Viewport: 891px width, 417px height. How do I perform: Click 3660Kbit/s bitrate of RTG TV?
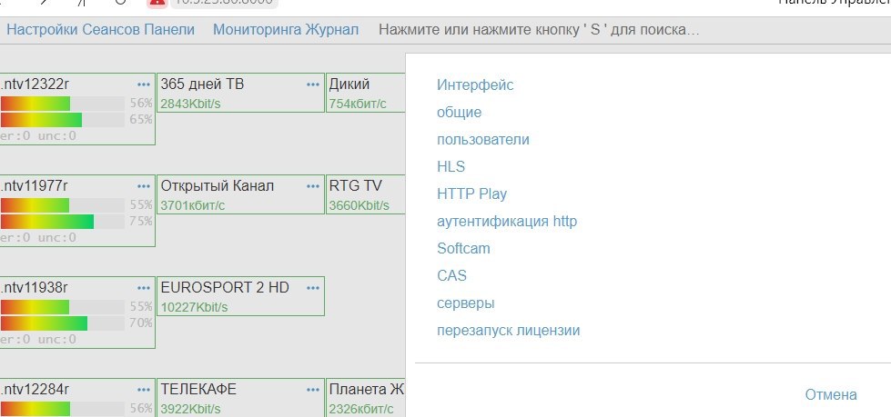pos(359,205)
